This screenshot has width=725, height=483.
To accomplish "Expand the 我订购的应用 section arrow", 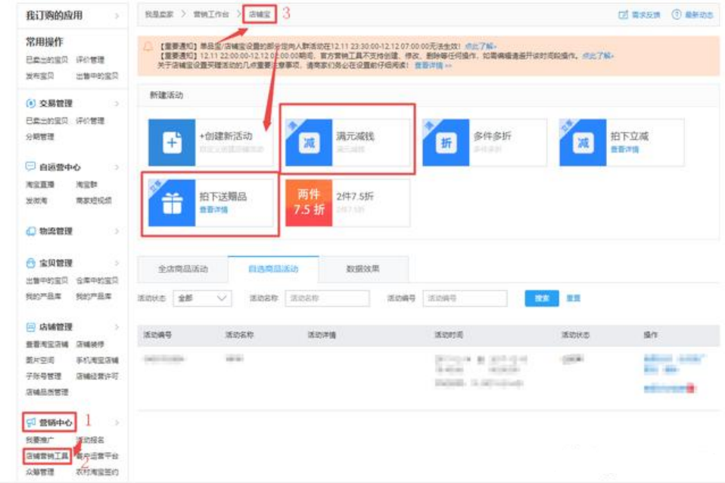I will pyautogui.click(x=117, y=16).
